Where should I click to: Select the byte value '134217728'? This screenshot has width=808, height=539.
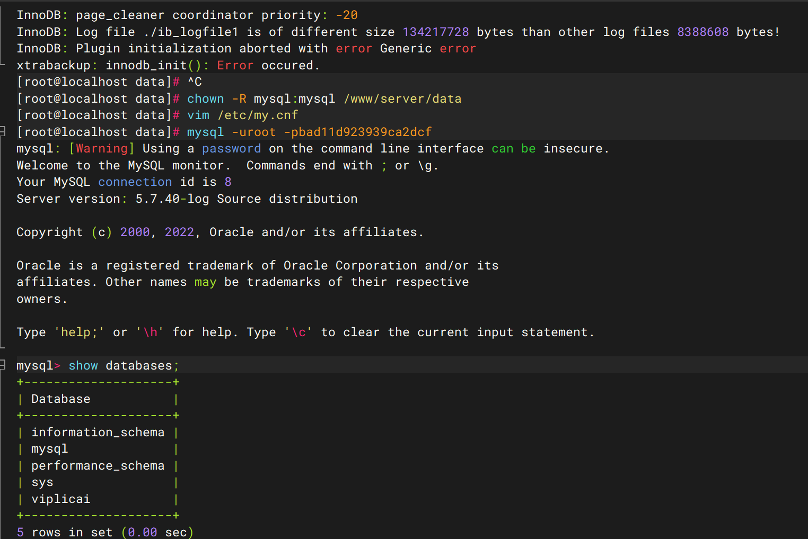(436, 32)
